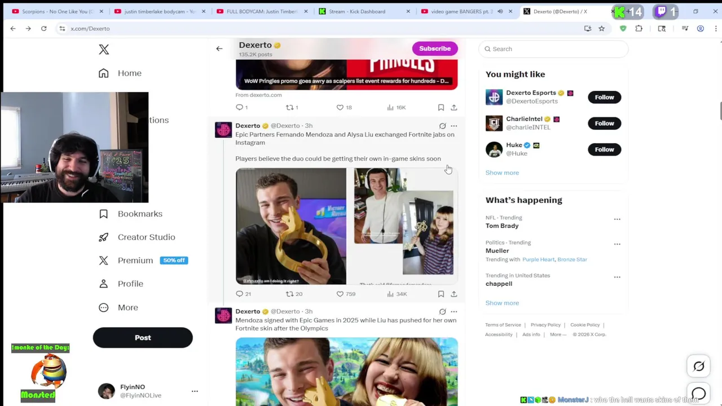Open FlyinNO account options ellipsis
The image size is (722, 406).
pyautogui.click(x=195, y=391)
